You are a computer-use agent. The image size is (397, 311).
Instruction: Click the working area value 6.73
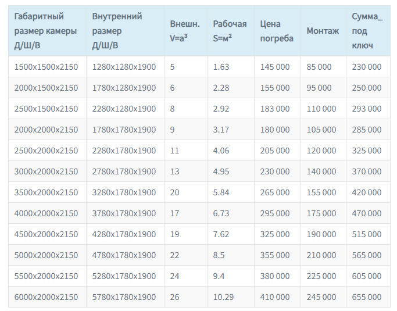pos(221,213)
